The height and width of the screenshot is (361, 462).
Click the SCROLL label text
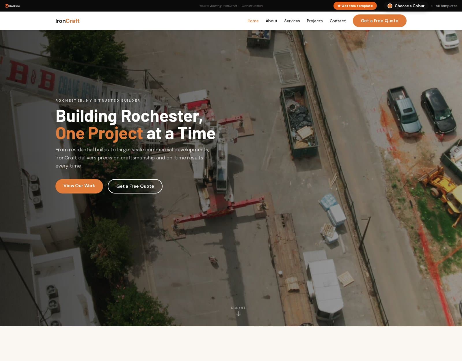click(239, 308)
